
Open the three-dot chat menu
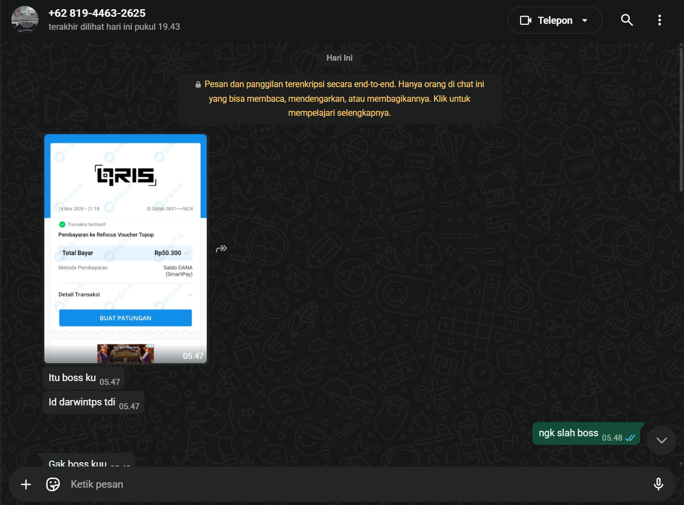coord(659,20)
